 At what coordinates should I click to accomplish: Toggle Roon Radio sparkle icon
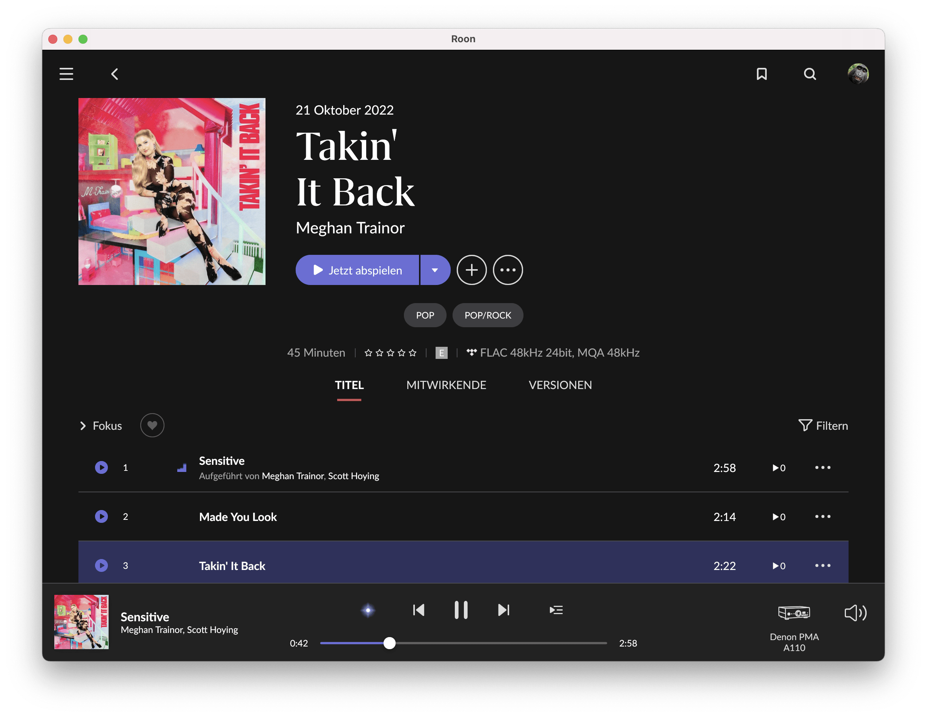(x=368, y=610)
